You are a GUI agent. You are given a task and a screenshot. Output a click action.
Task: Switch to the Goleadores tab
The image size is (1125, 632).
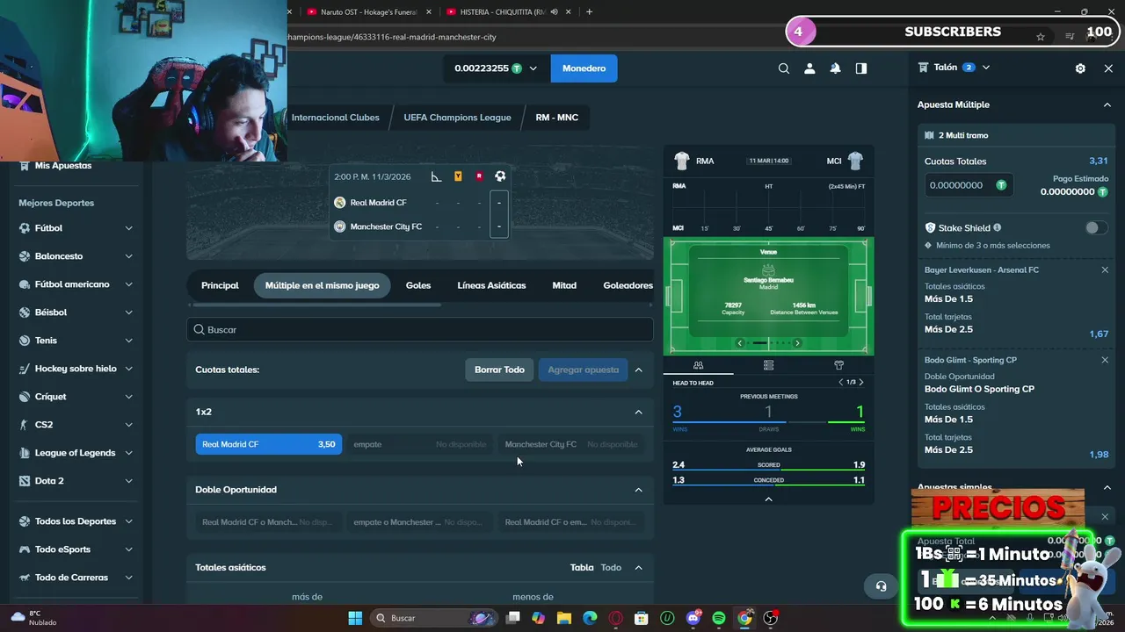click(628, 285)
